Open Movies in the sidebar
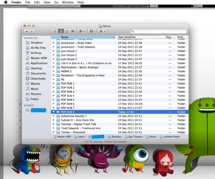Image resolution: width=215 pixels, height=179 pixels. [x=33, y=84]
